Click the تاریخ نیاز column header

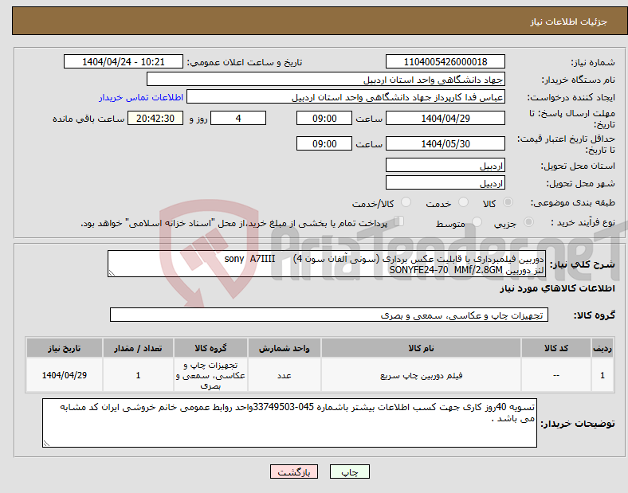64,348
